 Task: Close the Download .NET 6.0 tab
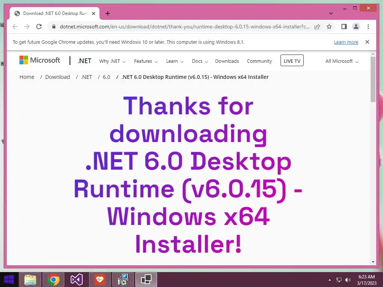(93, 13)
